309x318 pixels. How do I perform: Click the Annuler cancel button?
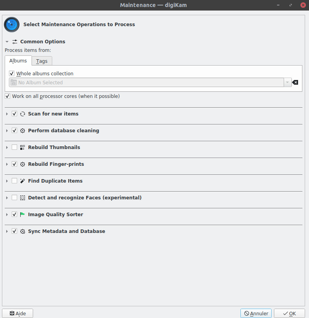256,313
